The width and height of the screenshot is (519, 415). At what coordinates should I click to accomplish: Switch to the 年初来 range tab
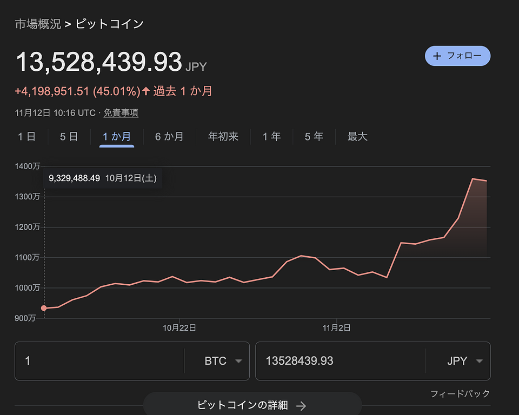click(x=223, y=137)
